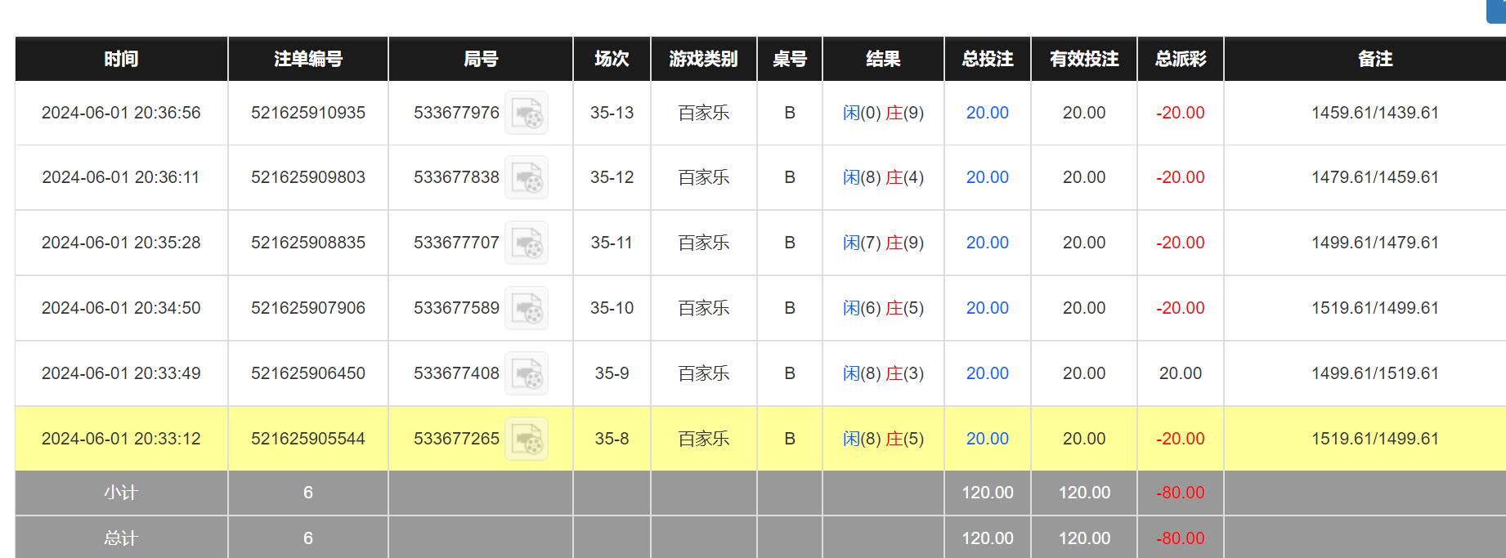The image size is (1506, 558).
Task: Open replay icon in highlighted row 533677265
Action: (x=526, y=440)
